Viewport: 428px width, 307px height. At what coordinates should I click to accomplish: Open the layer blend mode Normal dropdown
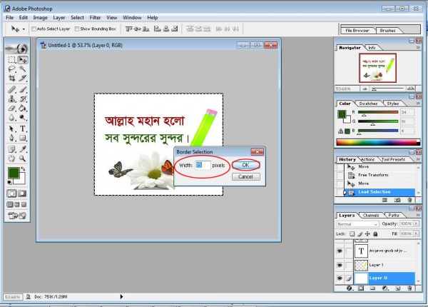coord(358,224)
